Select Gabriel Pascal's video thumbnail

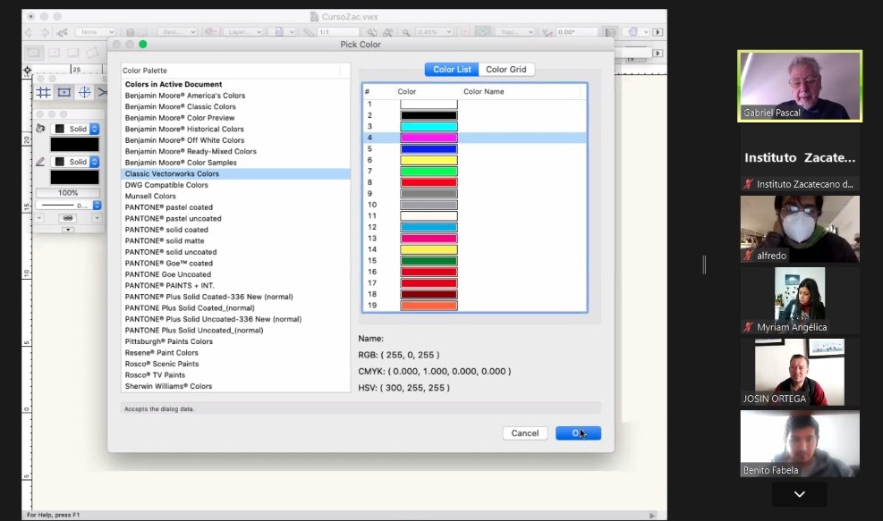(x=800, y=86)
